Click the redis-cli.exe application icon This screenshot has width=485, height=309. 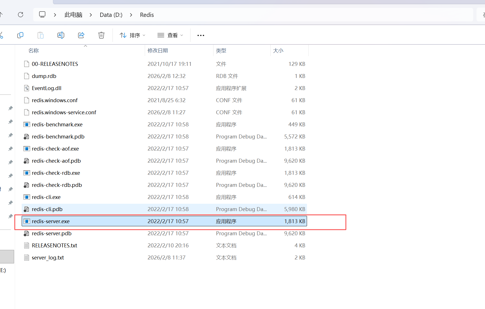(26, 197)
